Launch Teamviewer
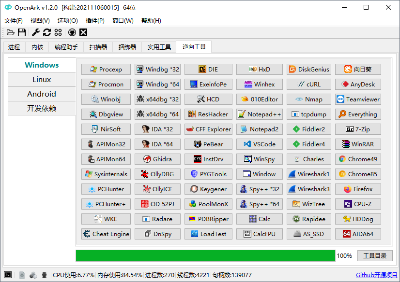400x282 pixels. click(358, 99)
